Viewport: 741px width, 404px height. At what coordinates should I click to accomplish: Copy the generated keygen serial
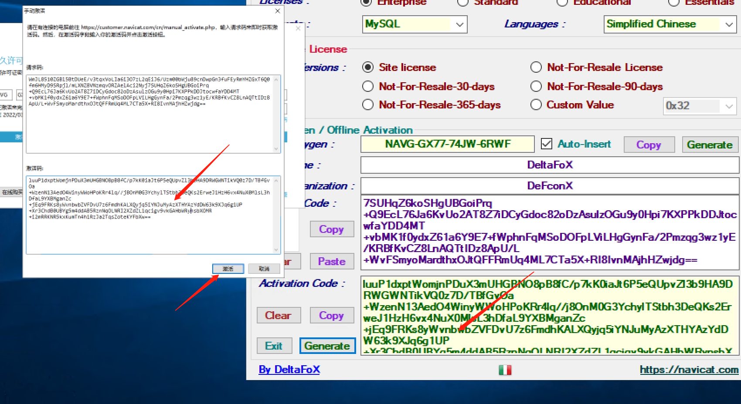649,145
